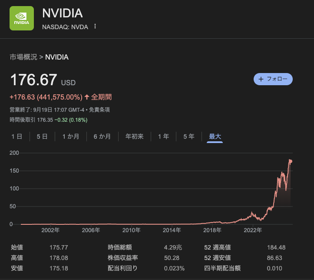
Task: Select the 年初来 year-to-date tab
Action: (x=135, y=137)
